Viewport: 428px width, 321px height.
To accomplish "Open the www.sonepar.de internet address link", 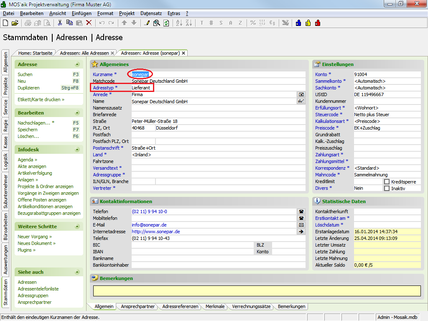I will click(155, 232).
